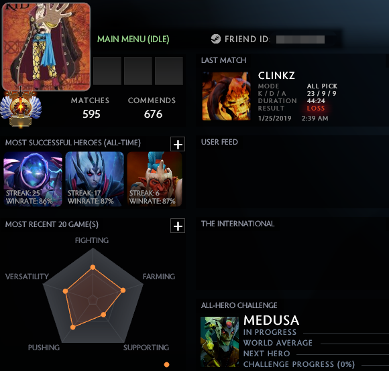Click the Steam logo beside Friend ID
389x371 pixels.
(x=215, y=39)
